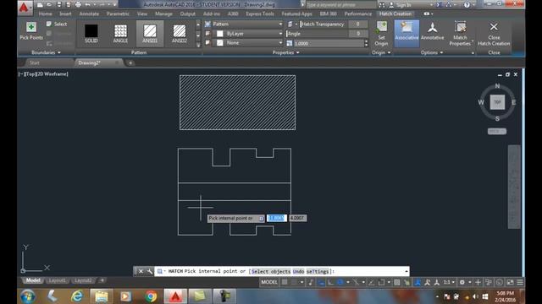
Task: Open the Express Tools ribbon tab
Action: 260,14
